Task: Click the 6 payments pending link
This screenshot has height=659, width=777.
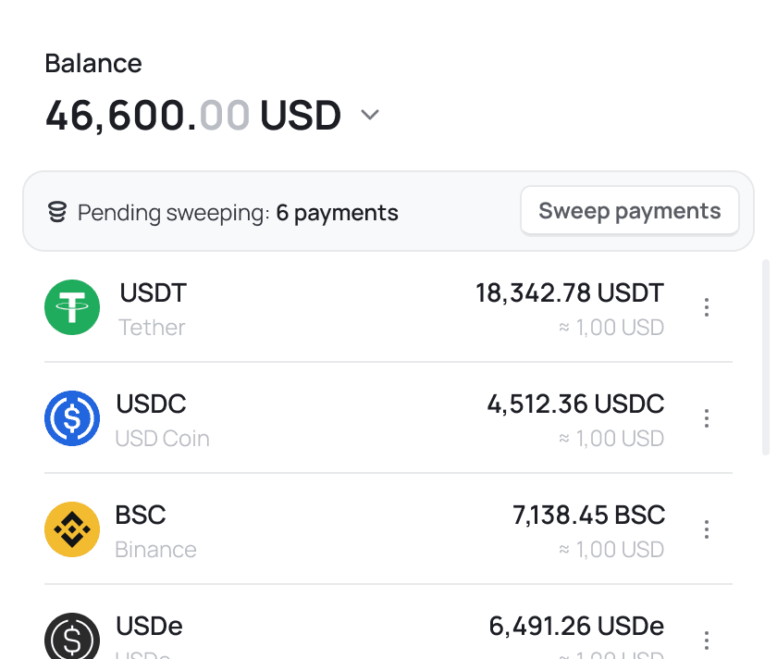Action: tap(337, 212)
